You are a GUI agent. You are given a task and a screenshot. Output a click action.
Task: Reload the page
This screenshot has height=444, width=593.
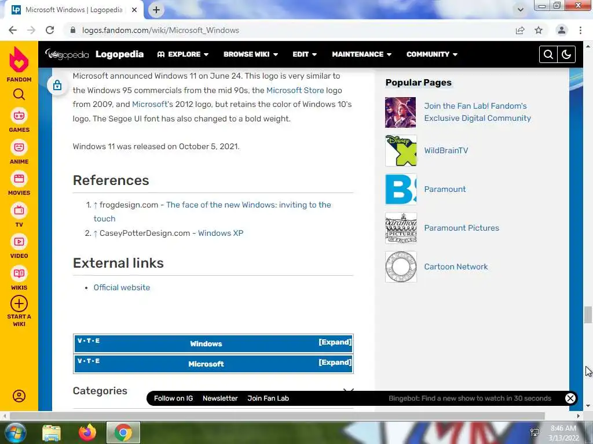50,30
